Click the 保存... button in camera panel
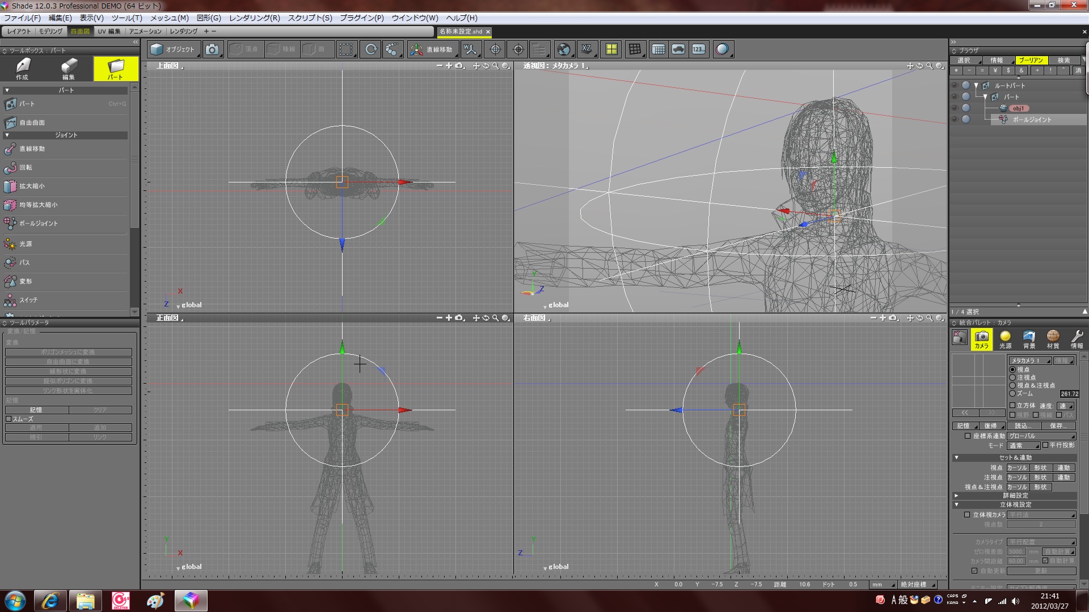 click(1058, 426)
